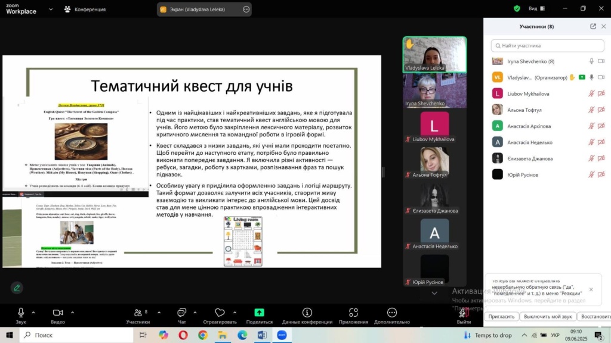Toggle the Участники panel from the toolbar
Screen dimensions: 611x343
(x=138, y=316)
